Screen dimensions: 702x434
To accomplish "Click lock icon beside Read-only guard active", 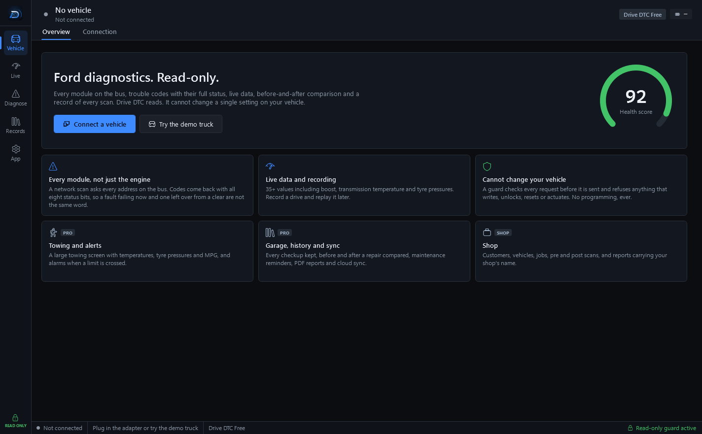I will coord(630,428).
